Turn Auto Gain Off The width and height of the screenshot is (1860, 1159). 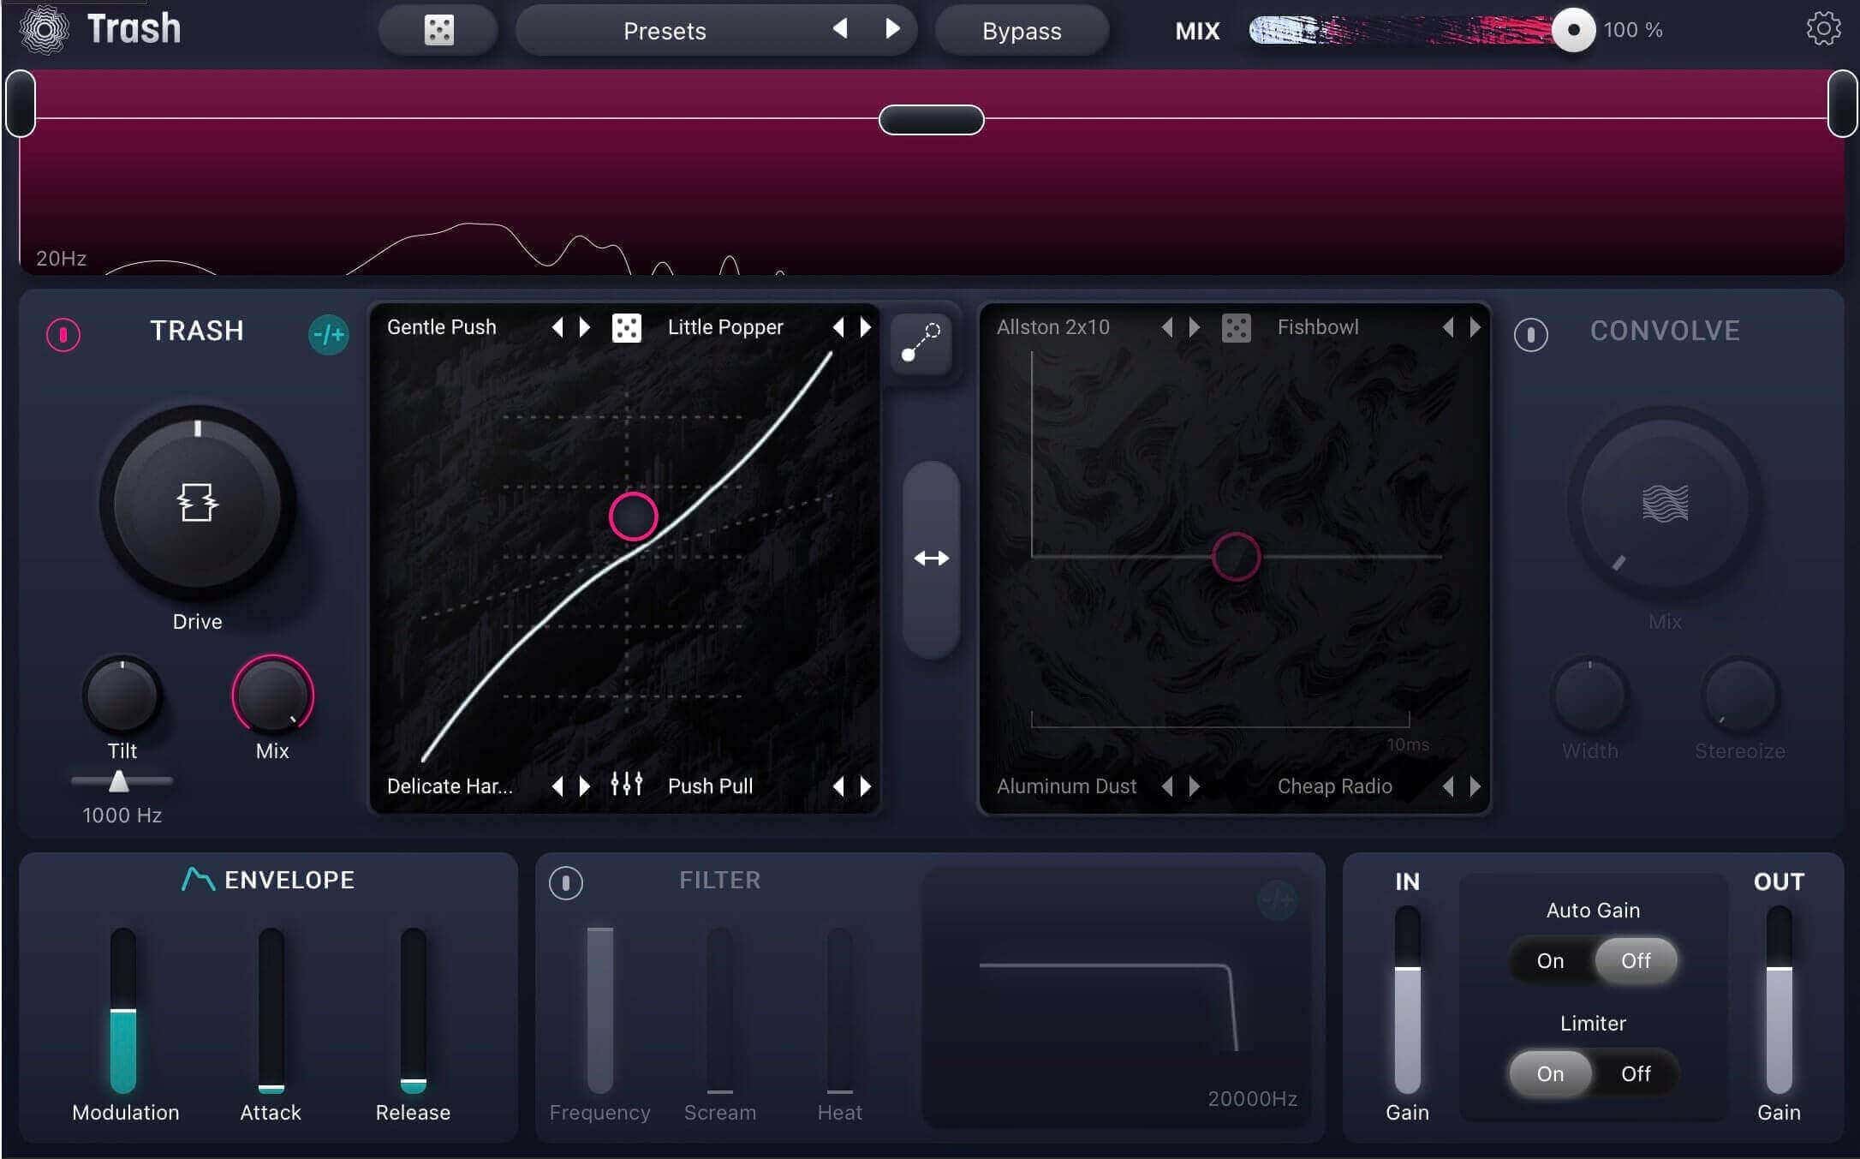[x=1636, y=961]
